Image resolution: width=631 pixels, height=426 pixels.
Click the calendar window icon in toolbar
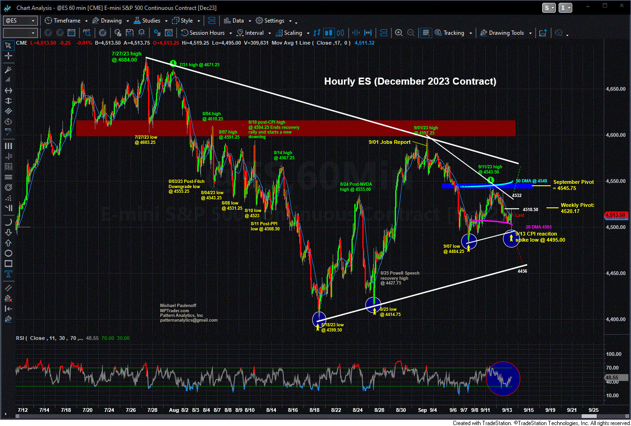[x=71, y=33]
